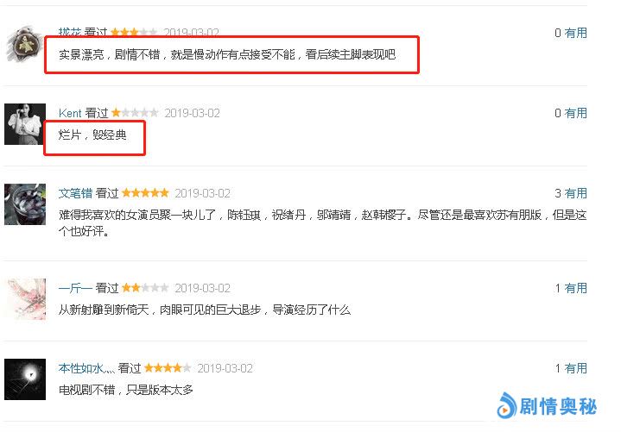Click Kent's one-star rating
Screen dimensions: 621x432
[135, 113]
